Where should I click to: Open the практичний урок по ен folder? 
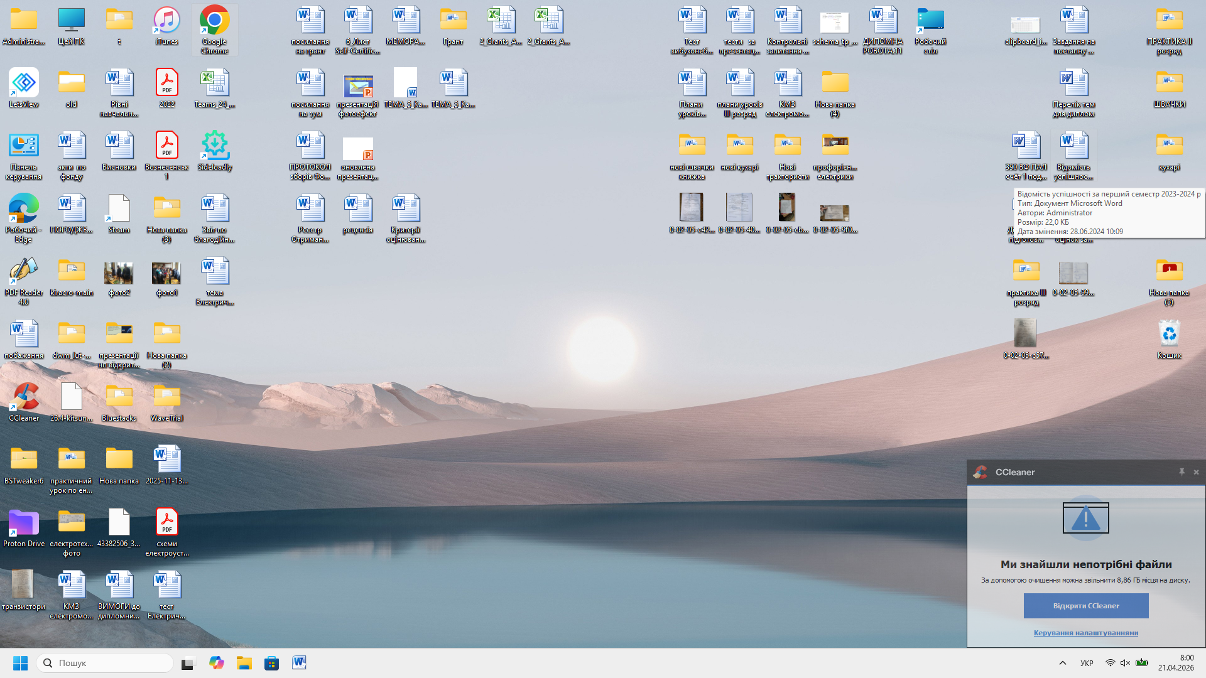point(72,469)
